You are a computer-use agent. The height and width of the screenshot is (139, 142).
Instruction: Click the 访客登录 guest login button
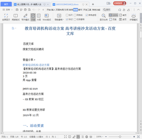[x=120, y=3]
